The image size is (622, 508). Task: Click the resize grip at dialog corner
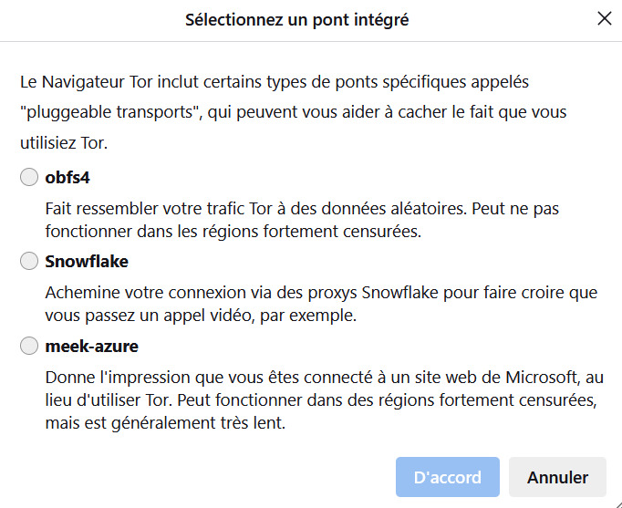click(x=617, y=503)
